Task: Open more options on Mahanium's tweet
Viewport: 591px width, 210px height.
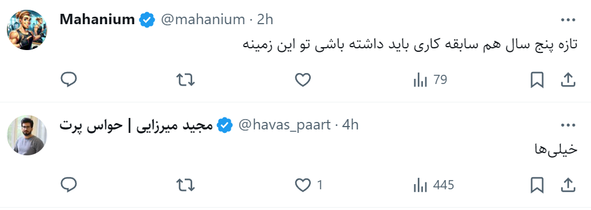Action: pos(568,20)
